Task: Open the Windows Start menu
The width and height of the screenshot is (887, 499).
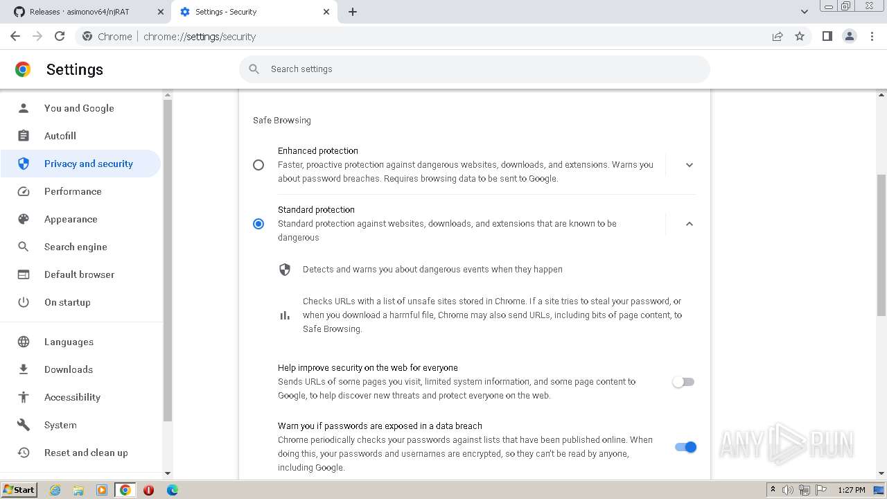Action: [19, 489]
